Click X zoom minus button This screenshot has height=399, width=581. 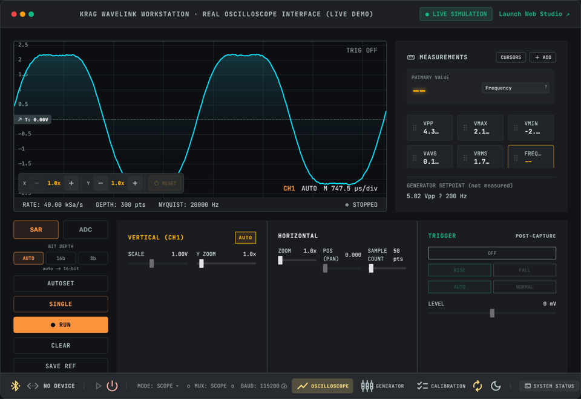click(x=37, y=183)
